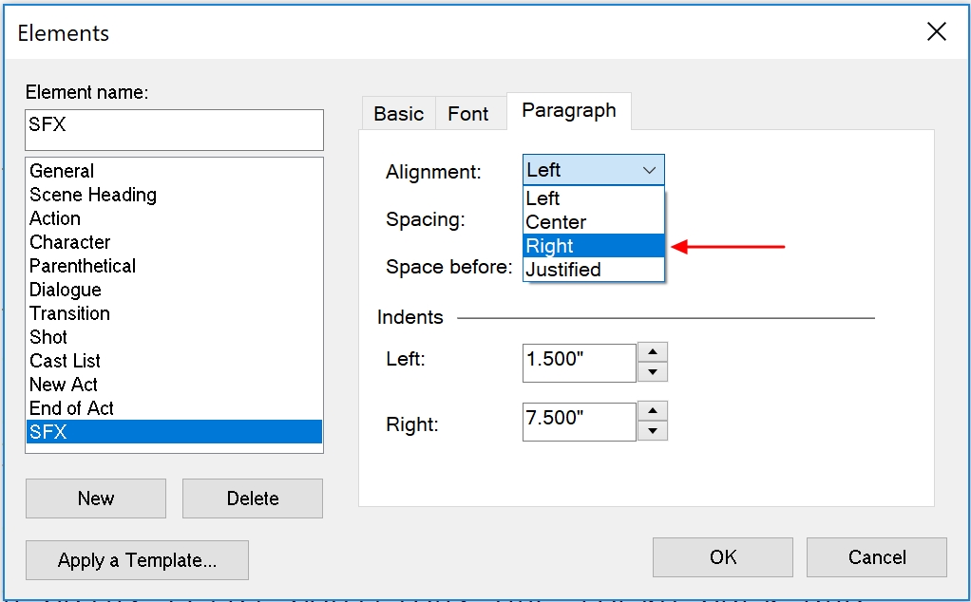Pick Parenthetical in the list
Image resolution: width=971 pixels, height=602 pixels.
point(174,266)
